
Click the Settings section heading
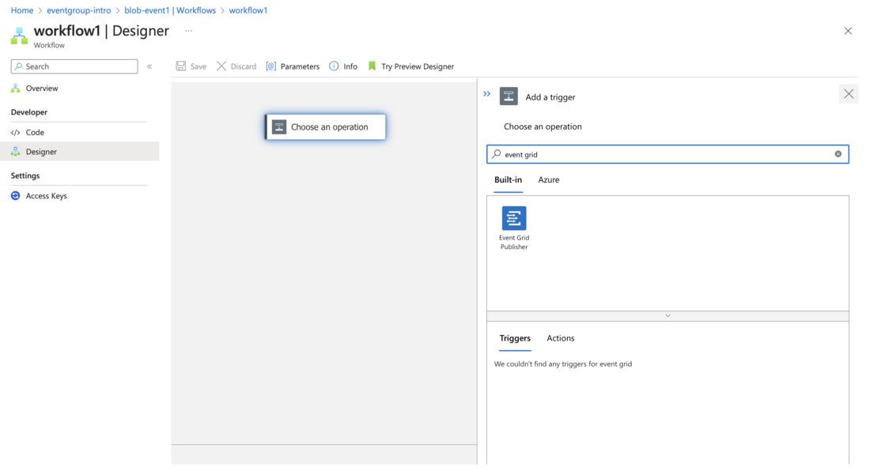point(25,175)
